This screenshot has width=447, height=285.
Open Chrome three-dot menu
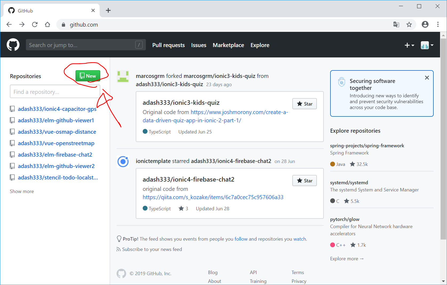[x=438, y=24]
